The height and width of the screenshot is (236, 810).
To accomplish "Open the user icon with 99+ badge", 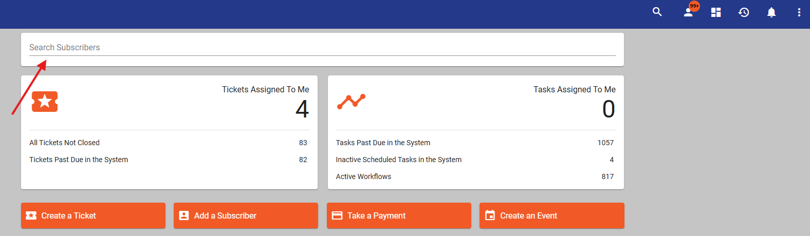I will pos(689,12).
